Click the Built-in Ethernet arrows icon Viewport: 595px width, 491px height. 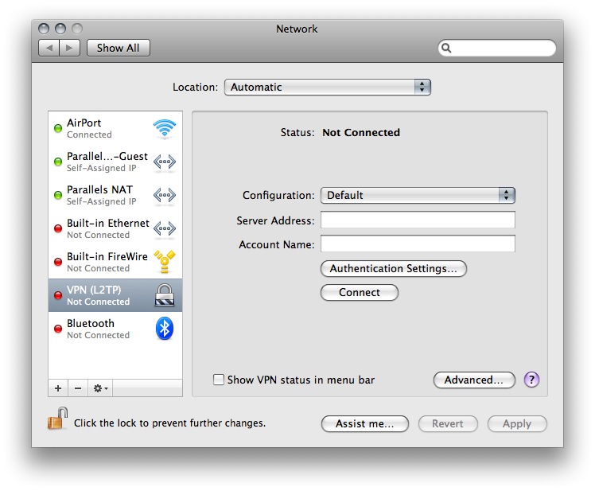165,228
